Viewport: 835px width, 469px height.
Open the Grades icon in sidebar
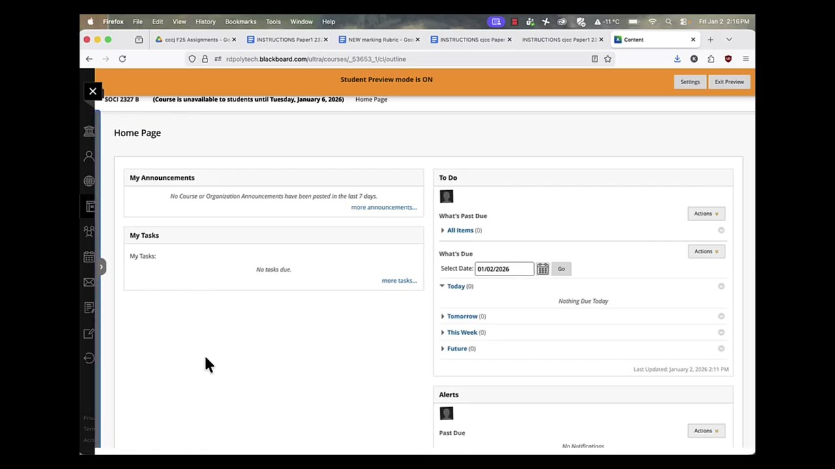[89, 307]
